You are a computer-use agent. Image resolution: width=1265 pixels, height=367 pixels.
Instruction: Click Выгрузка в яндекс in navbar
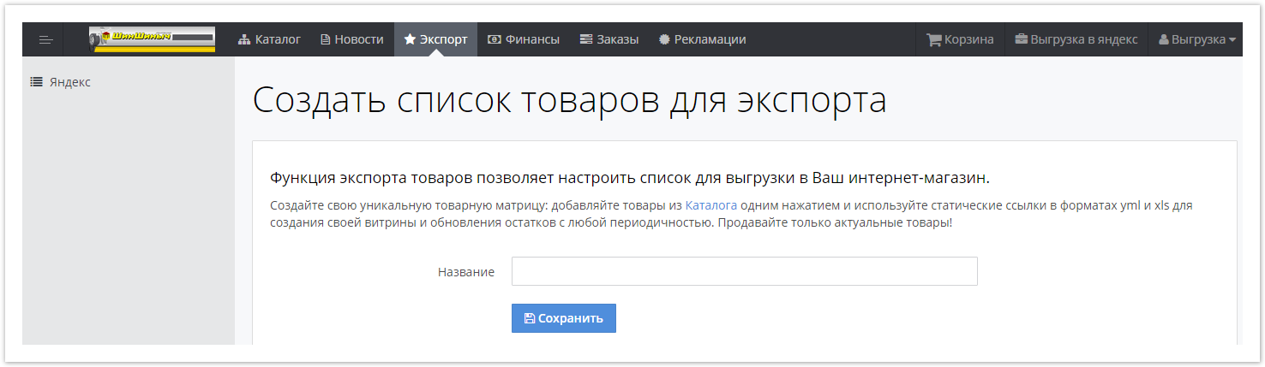(x=1076, y=39)
